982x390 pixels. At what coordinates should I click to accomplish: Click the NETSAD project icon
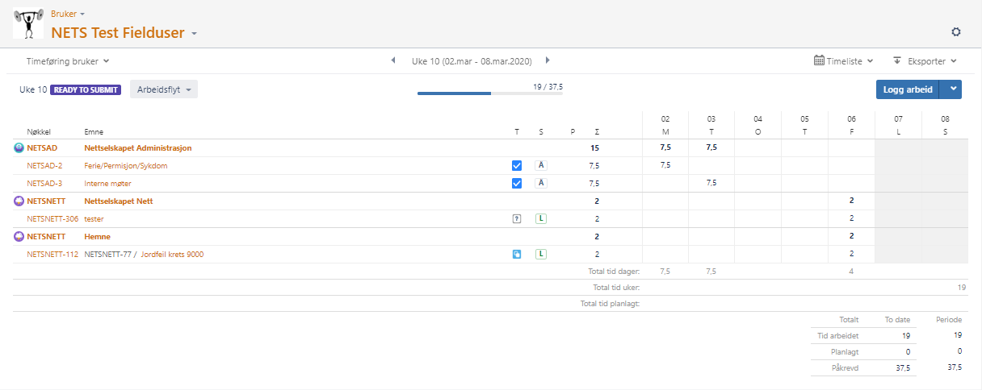click(19, 148)
